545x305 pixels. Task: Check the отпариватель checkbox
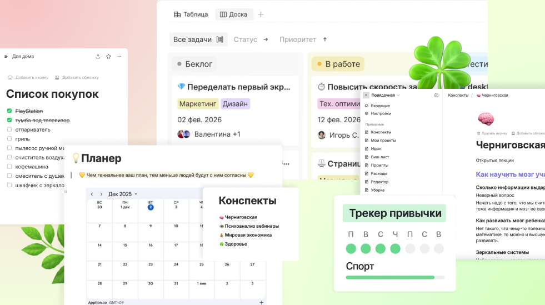point(9,129)
